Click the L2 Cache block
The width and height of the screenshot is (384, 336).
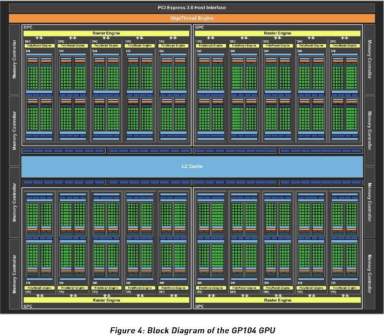coord(192,166)
